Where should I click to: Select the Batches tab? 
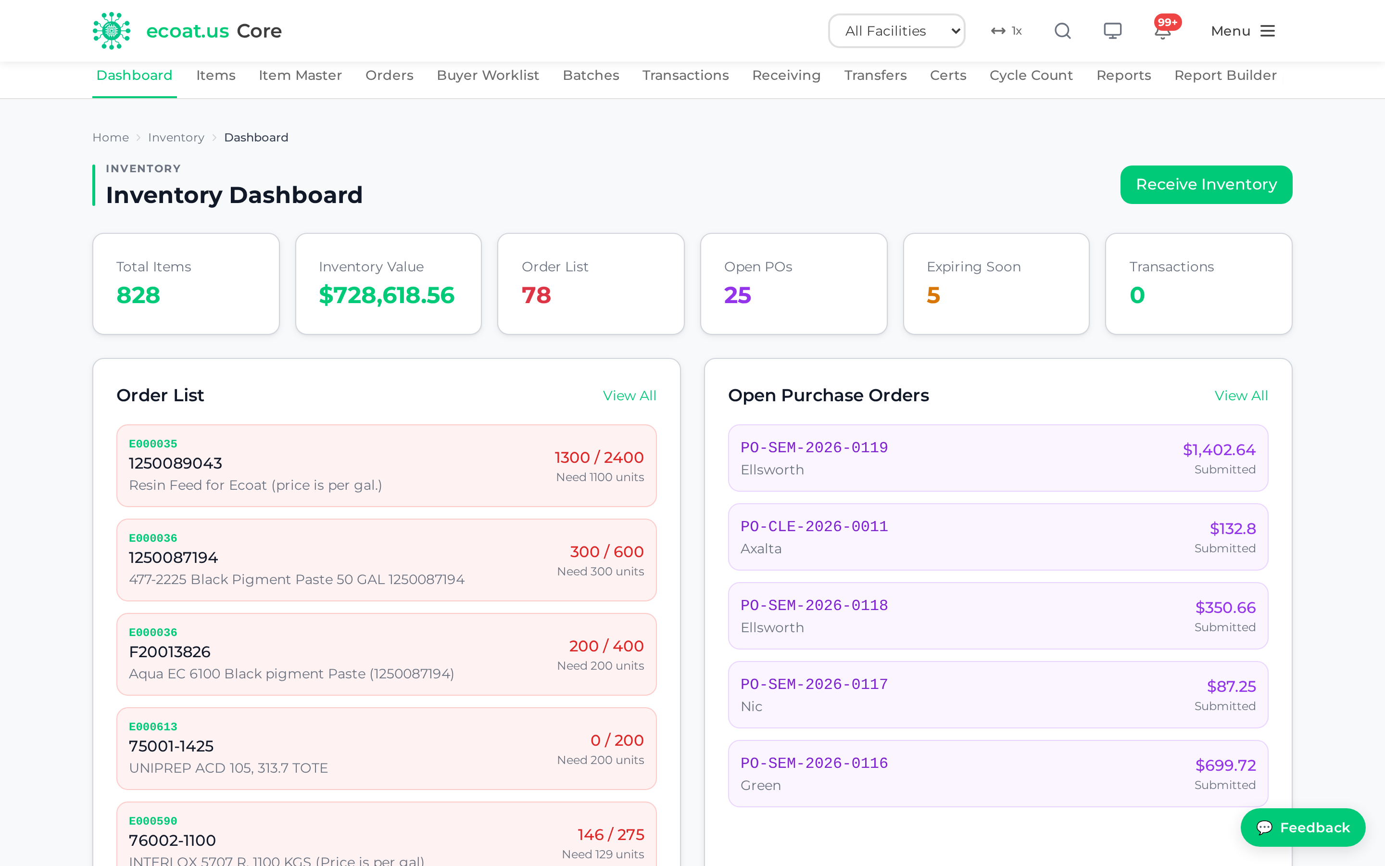pyautogui.click(x=591, y=76)
